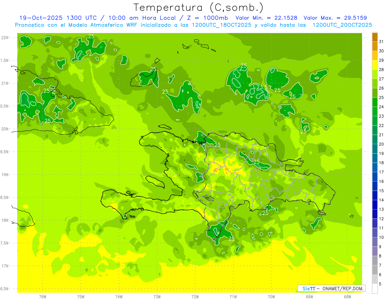This screenshot has width=390, height=301.
Task: Click 'Valor Min. = 22.1528' value
Action: click(266, 18)
